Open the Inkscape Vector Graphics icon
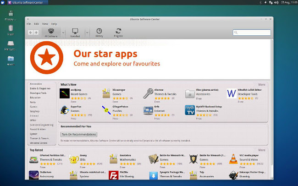Screen dimensions: 298x186 click(x=233, y=175)
